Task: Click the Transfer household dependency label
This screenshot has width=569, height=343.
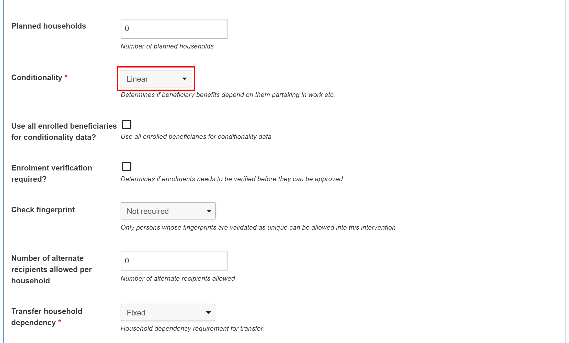Action: pyautogui.click(x=47, y=317)
